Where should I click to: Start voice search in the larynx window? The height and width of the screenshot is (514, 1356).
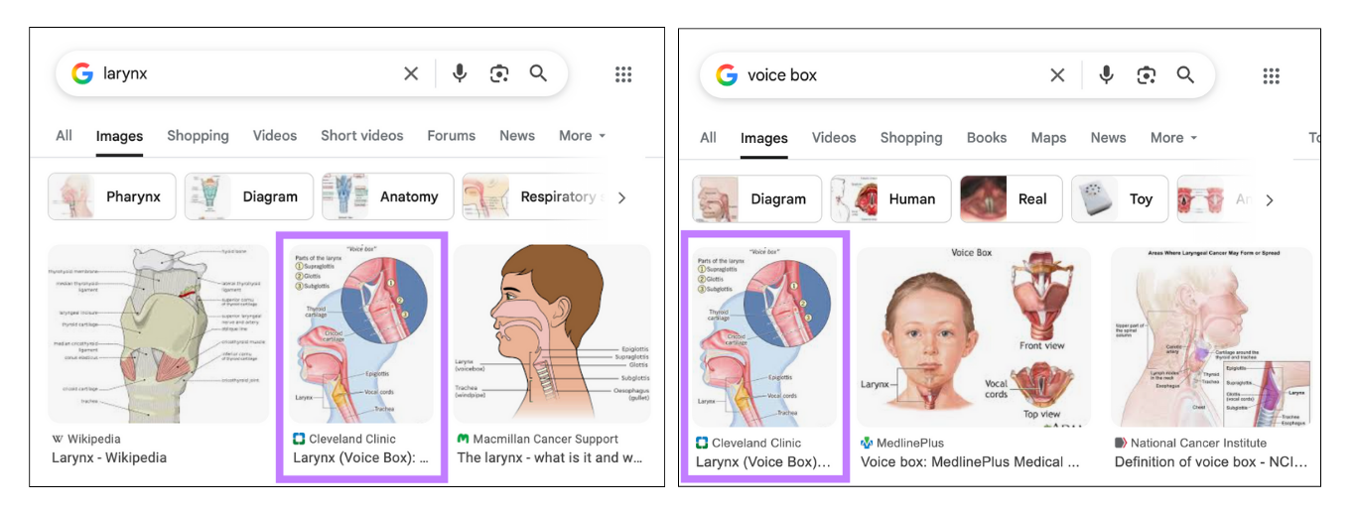point(459,73)
